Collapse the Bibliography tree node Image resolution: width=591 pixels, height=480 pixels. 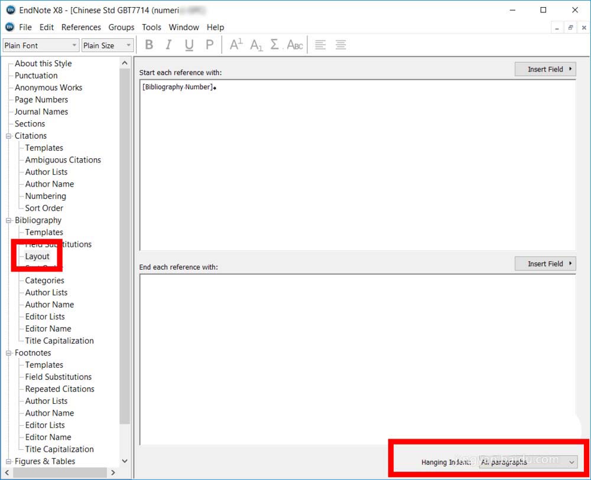click(8, 220)
